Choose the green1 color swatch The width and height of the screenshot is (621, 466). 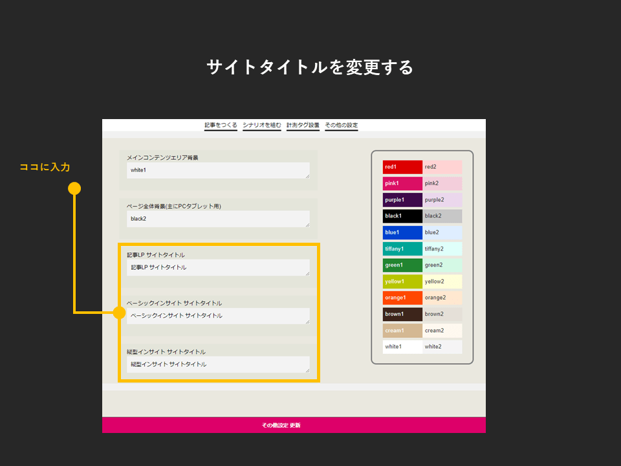pos(402,265)
